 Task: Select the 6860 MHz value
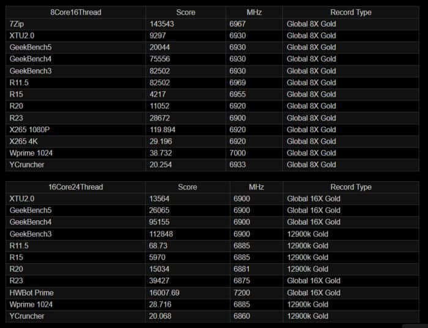[242, 316]
